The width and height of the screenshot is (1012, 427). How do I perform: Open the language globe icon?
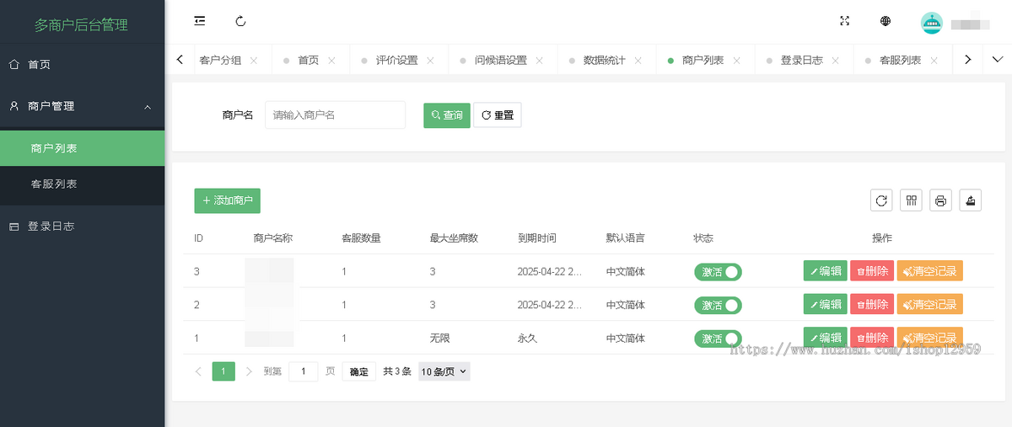pos(885,21)
